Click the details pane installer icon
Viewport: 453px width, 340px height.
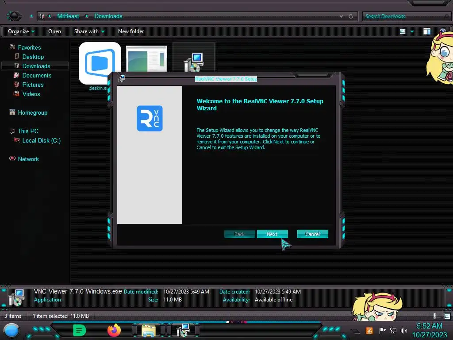pyautogui.click(x=16, y=297)
